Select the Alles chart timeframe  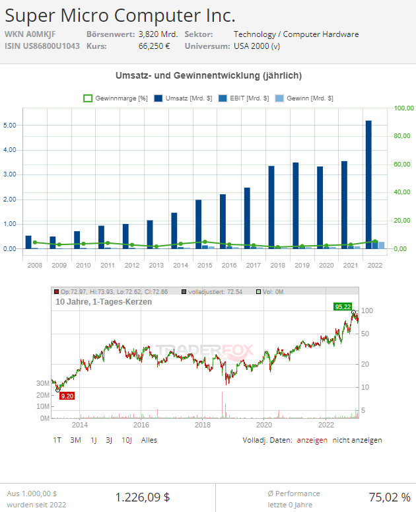tap(149, 440)
